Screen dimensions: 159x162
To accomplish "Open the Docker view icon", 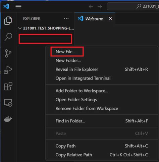I will coord(8,119).
